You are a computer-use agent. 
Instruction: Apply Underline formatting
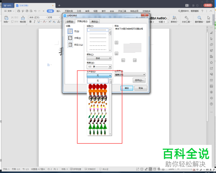[x=38, y=22]
